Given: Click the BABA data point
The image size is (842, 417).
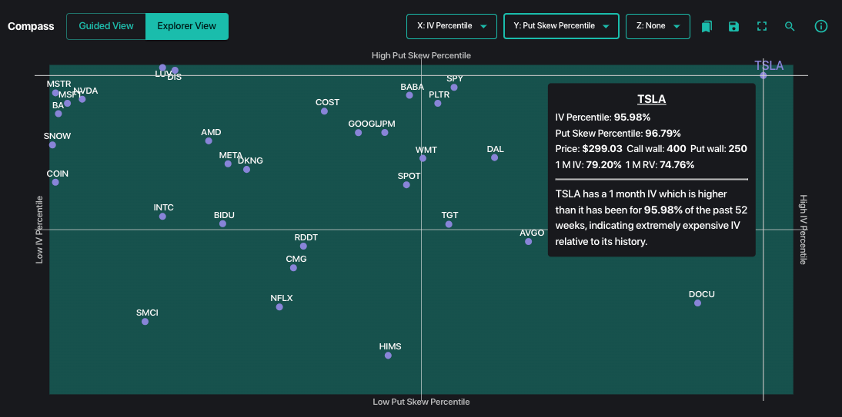Looking at the screenshot, I should [x=409, y=95].
